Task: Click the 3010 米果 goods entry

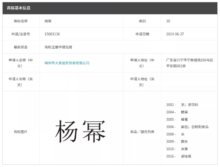Action: point(177,149)
